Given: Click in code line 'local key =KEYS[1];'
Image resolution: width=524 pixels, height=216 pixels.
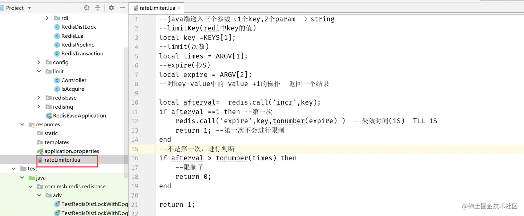Looking at the screenshot, I should pyautogui.click(x=197, y=37).
